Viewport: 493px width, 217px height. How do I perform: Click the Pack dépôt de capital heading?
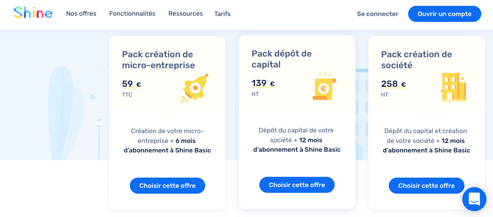tap(281, 59)
